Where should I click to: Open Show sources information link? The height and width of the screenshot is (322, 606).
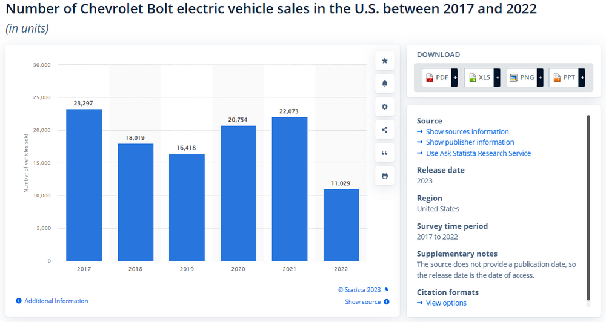467,132
